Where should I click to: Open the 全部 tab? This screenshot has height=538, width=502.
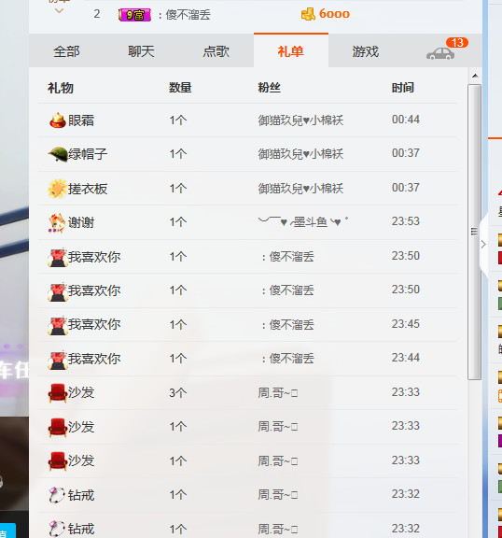click(x=66, y=51)
